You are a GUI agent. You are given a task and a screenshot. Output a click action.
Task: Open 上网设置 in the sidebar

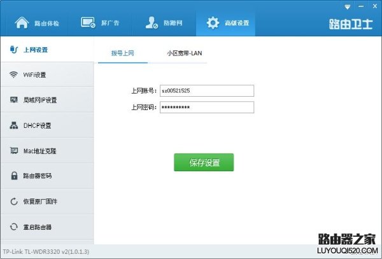tap(47, 50)
